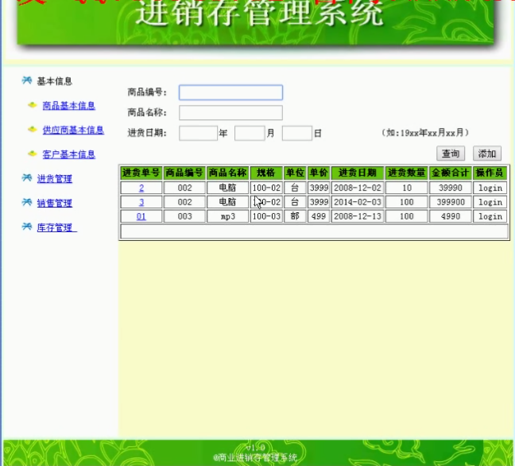Focus the 商品编号 input field

(x=231, y=92)
